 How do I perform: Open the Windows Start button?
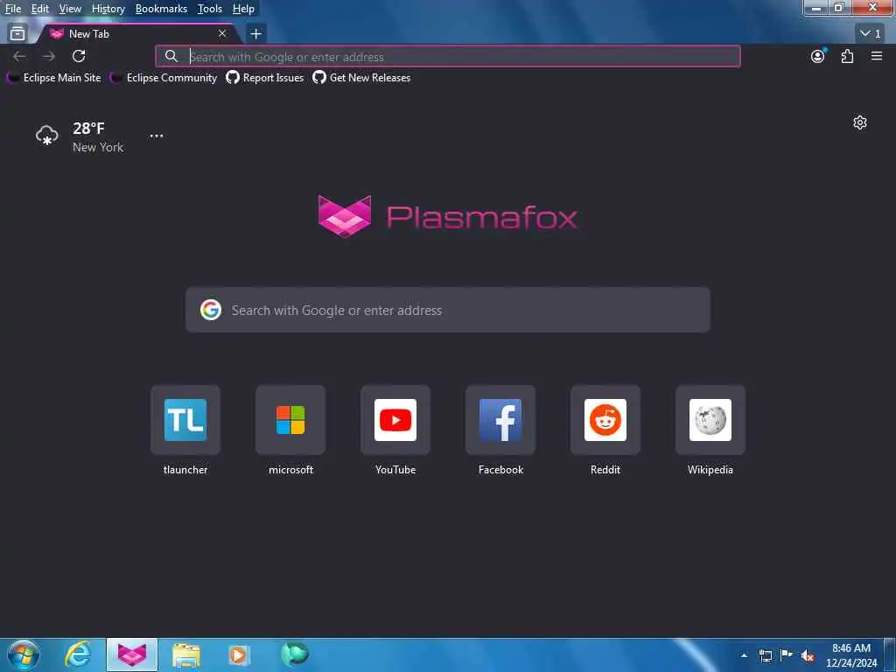click(24, 654)
